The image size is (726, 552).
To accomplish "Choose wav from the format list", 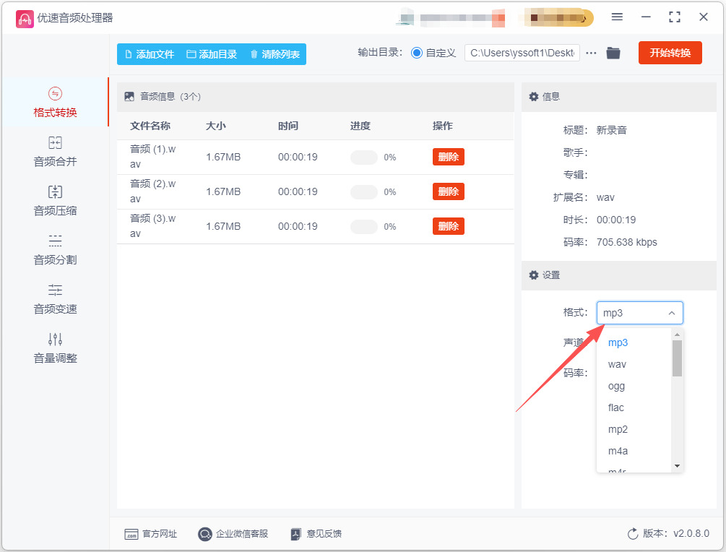I will coord(634,364).
